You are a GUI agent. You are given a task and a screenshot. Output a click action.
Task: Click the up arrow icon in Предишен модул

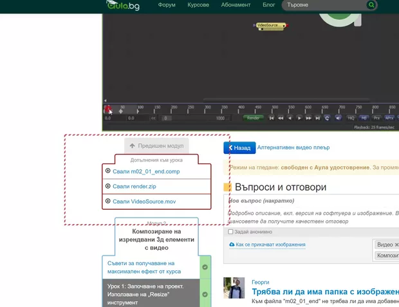coord(132,145)
